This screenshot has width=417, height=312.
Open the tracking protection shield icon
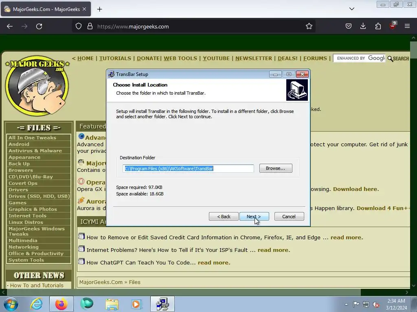click(x=79, y=26)
